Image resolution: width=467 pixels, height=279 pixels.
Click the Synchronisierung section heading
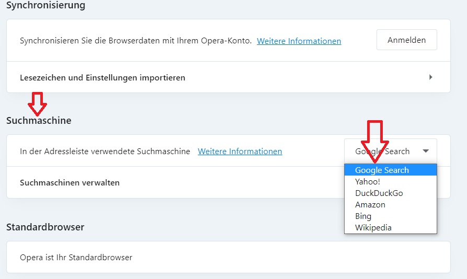click(x=46, y=5)
